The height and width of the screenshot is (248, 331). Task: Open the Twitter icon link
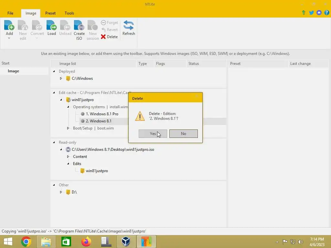(311, 13)
